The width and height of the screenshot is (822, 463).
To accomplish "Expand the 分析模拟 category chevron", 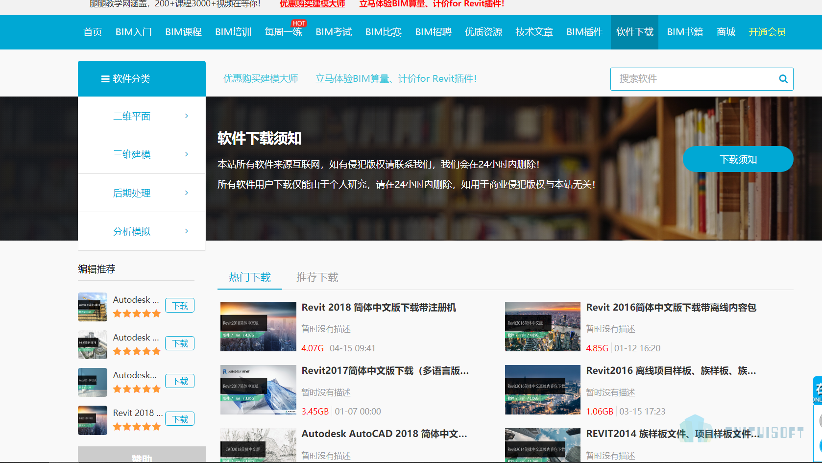I will pyautogui.click(x=187, y=231).
